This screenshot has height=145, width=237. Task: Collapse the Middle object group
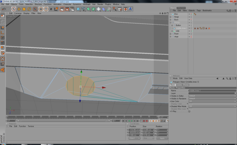(x=171, y=22)
